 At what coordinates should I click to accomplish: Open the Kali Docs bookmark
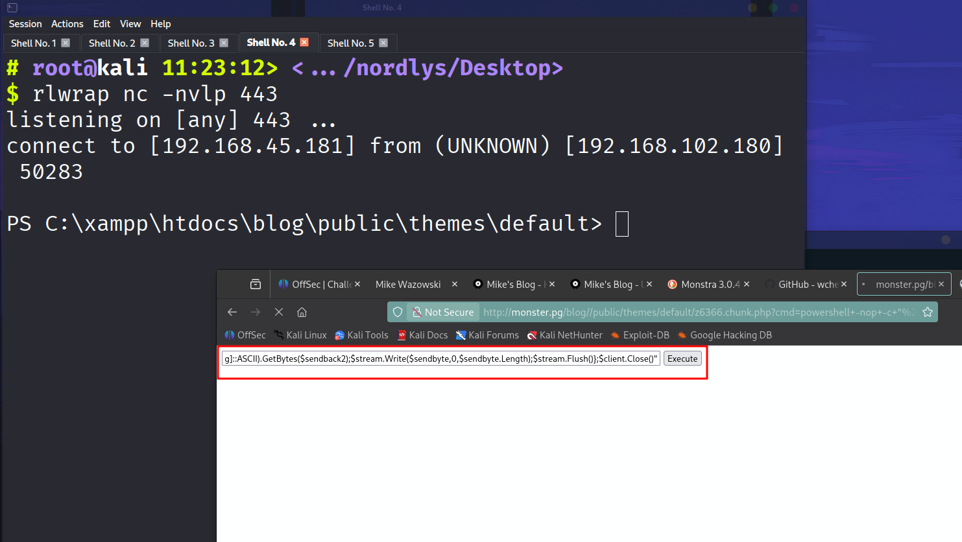click(422, 335)
